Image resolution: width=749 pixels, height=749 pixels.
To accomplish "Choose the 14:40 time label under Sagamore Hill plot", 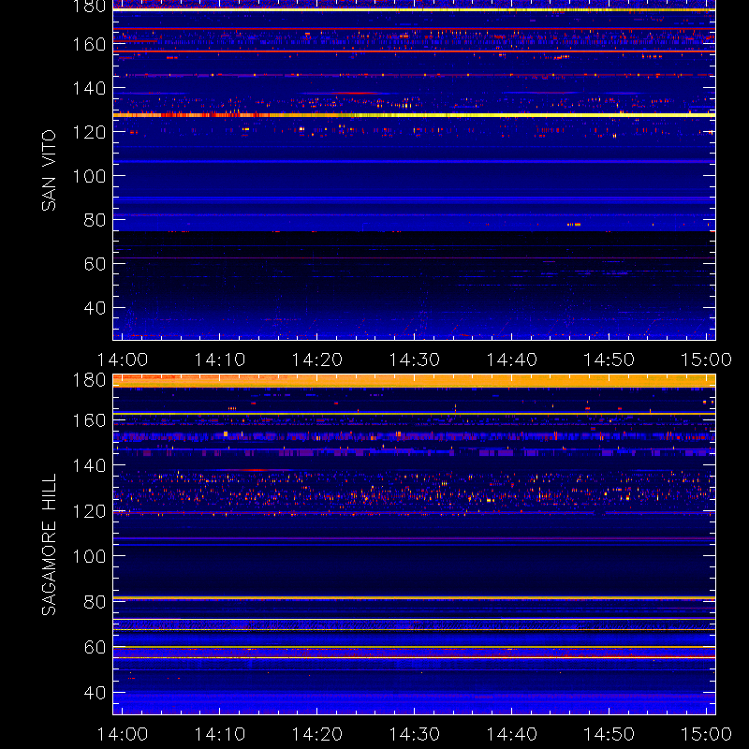I will [x=511, y=734].
